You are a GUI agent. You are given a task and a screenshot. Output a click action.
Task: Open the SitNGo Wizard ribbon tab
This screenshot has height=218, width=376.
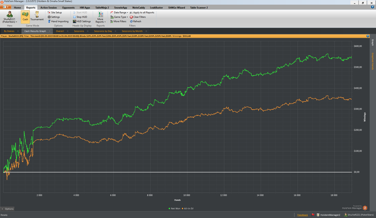tap(177, 7)
